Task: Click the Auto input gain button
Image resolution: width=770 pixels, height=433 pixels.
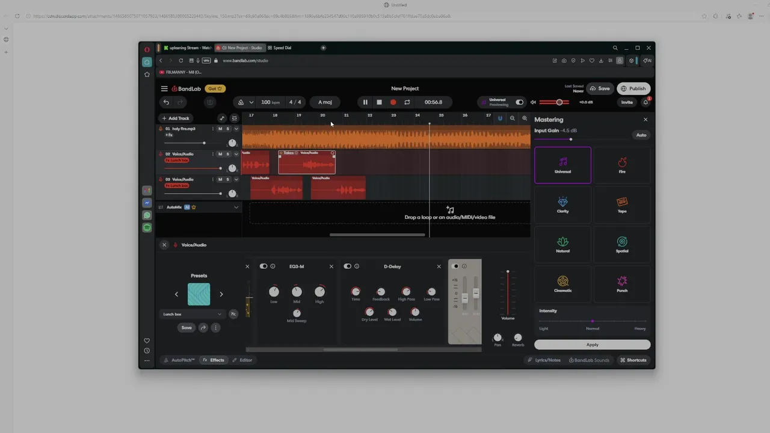Action: coord(641,135)
